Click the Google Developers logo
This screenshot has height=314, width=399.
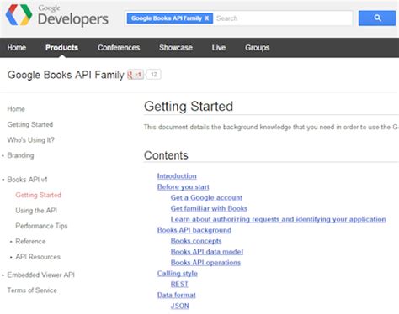(56, 15)
